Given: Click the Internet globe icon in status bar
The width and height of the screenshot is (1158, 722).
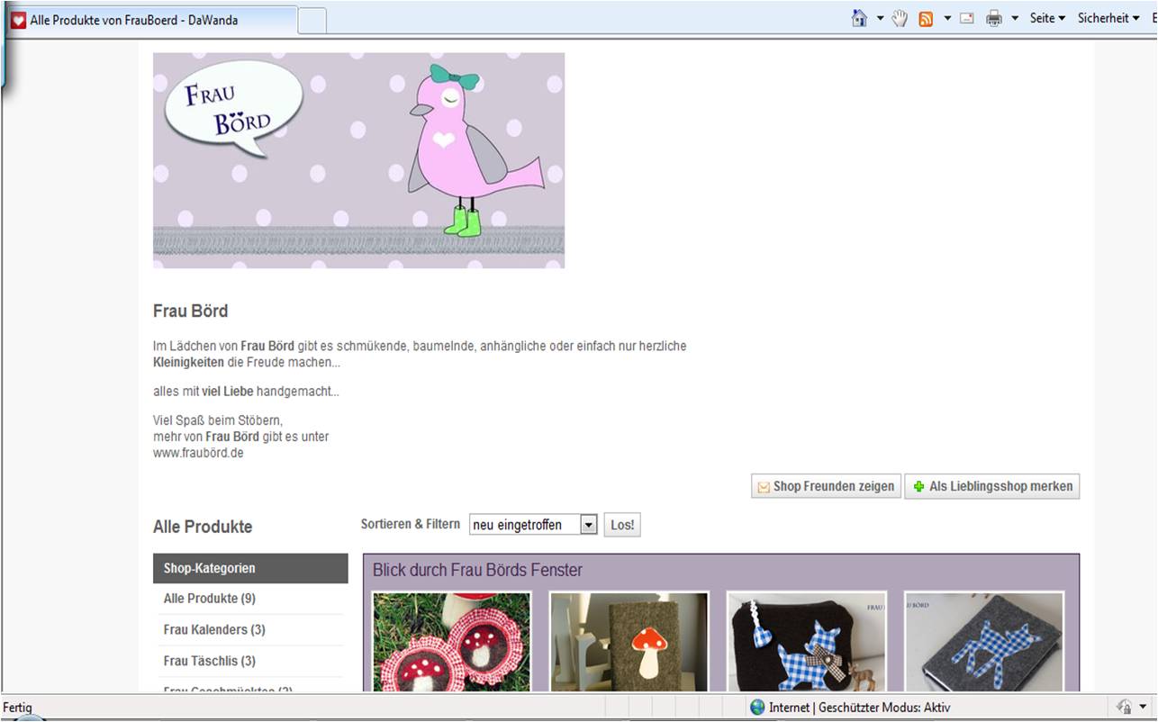Looking at the screenshot, I should tap(757, 708).
